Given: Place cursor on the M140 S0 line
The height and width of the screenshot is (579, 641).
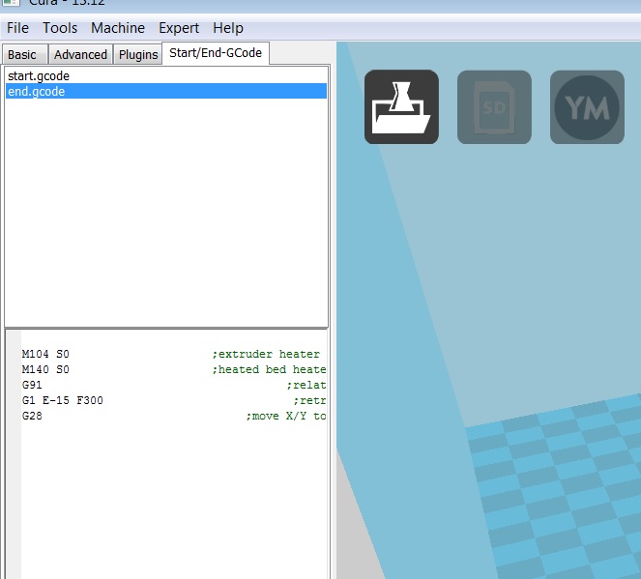Looking at the screenshot, I should pyautogui.click(x=45, y=369).
